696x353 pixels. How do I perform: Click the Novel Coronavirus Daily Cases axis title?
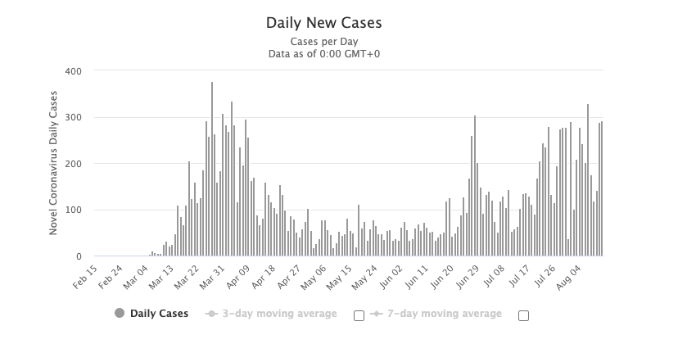click(54, 164)
